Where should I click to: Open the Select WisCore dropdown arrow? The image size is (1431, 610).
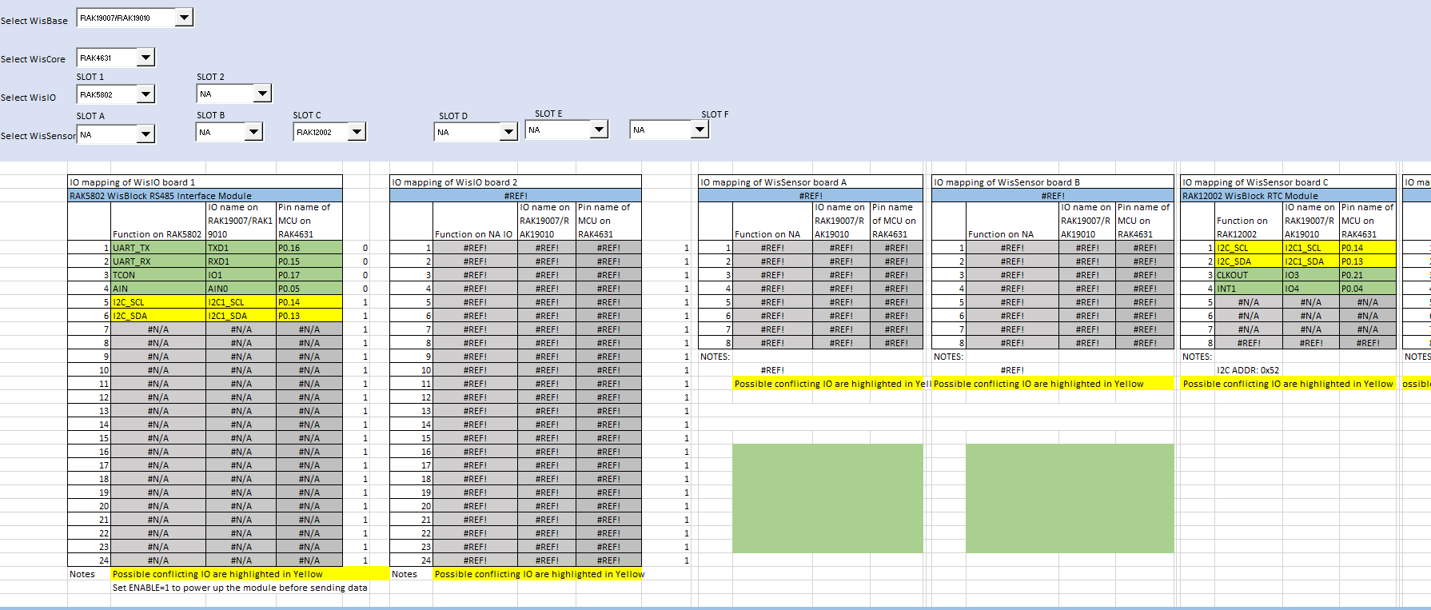(145, 58)
